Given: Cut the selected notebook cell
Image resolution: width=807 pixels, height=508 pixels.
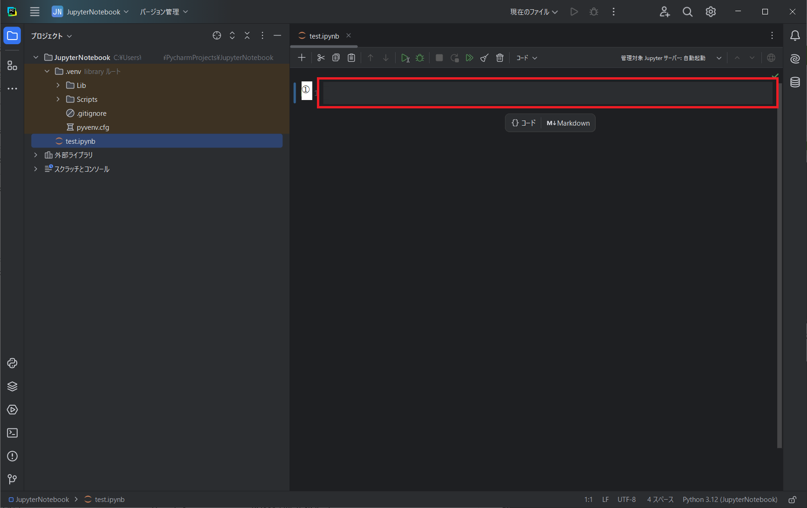Looking at the screenshot, I should pos(321,58).
